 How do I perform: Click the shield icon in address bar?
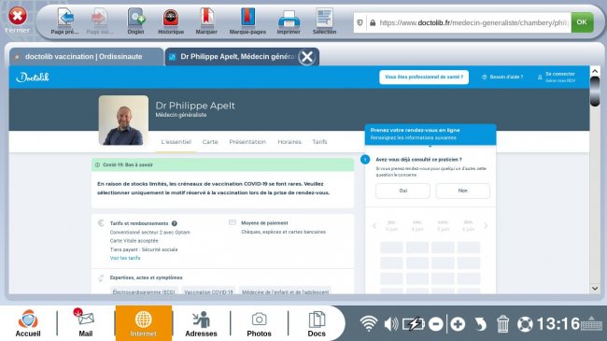(x=360, y=22)
